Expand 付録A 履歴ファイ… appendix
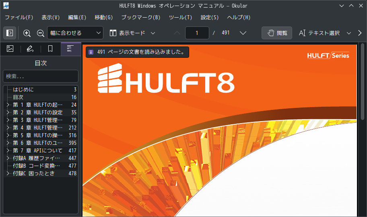367x217 pixels. [x=8, y=158]
